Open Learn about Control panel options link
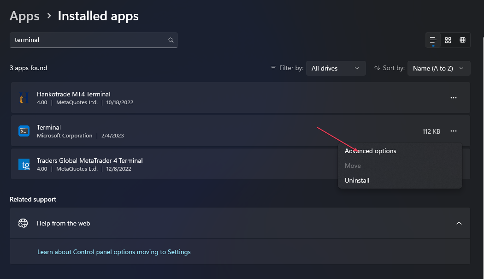 tap(114, 252)
